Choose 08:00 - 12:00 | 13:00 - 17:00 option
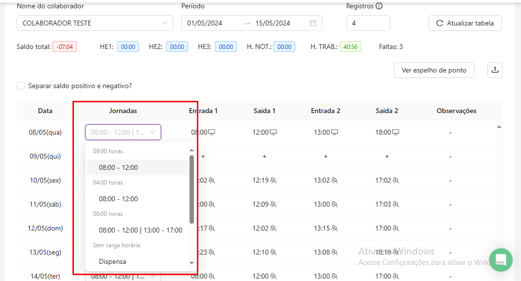Screen dimensions: 521x281 (141, 230)
